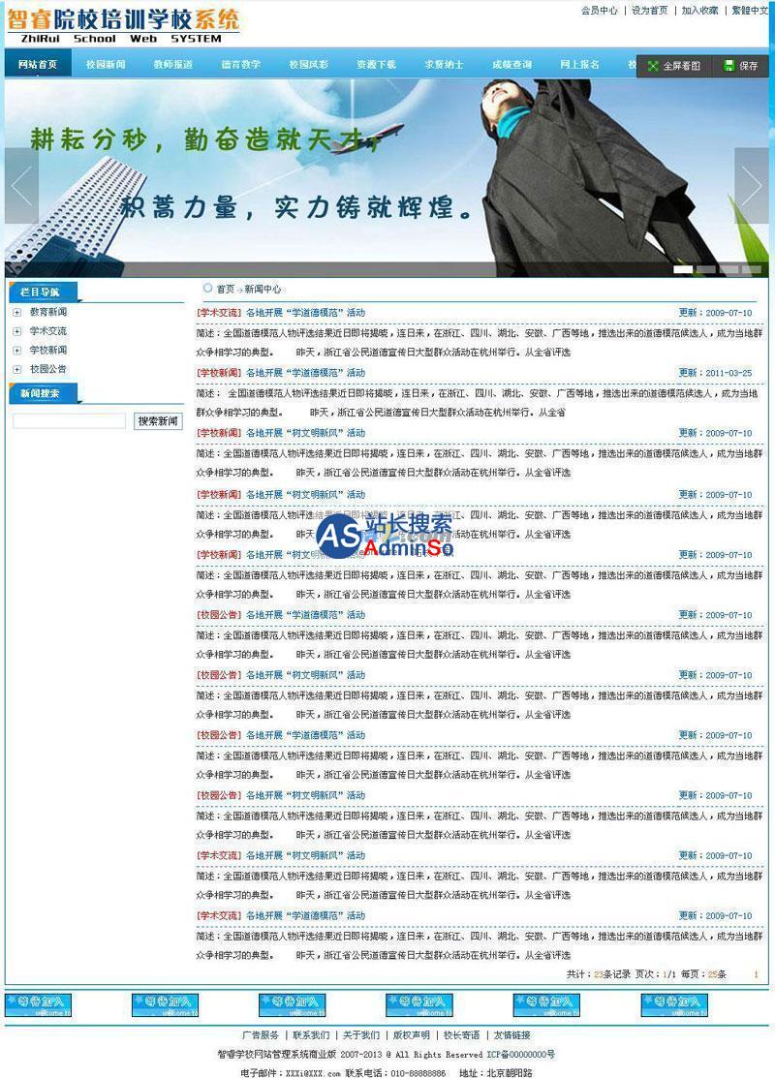Click the 栏目导航 sidebar heading
Image resolution: width=775 pixels, height=1078 pixels.
40,293
